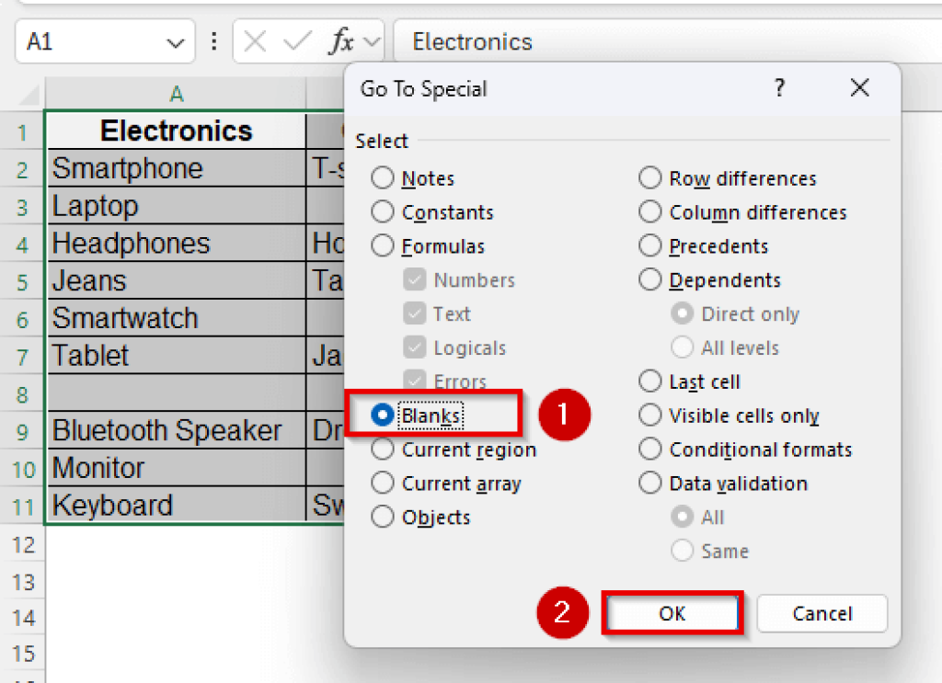The height and width of the screenshot is (683, 942).
Task: Click the Numbers checkbox under Formulas
Action: pyautogui.click(x=415, y=279)
